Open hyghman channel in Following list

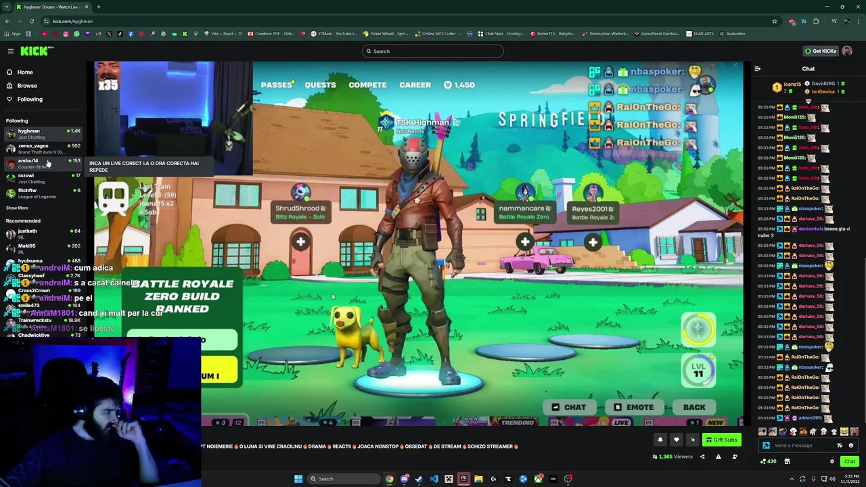coord(42,133)
